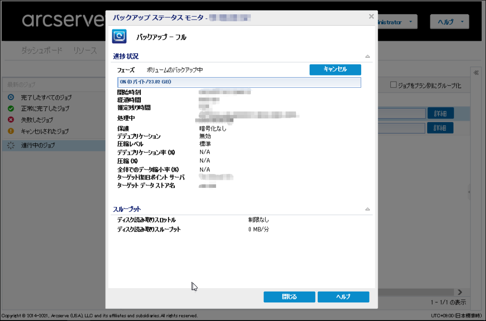486x321 pixels.
Task: Select キャンセルされたジョブ in sidebar
Action: [53, 131]
